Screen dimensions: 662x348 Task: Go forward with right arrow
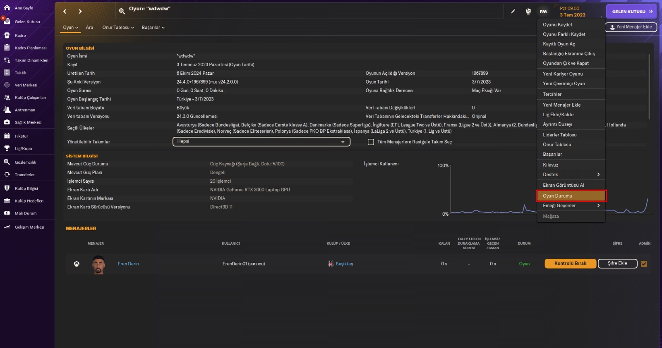80,12
